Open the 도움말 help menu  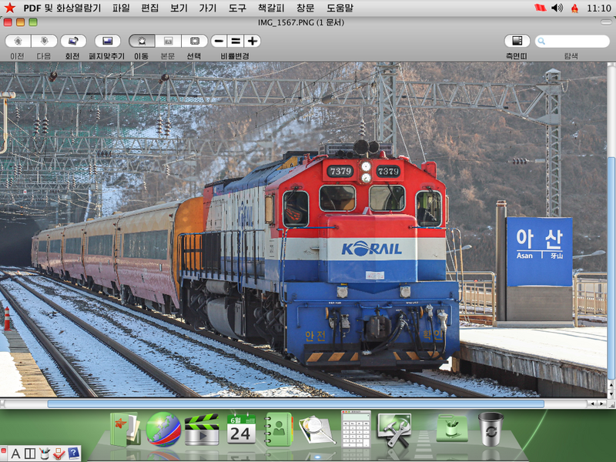tap(340, 8)
